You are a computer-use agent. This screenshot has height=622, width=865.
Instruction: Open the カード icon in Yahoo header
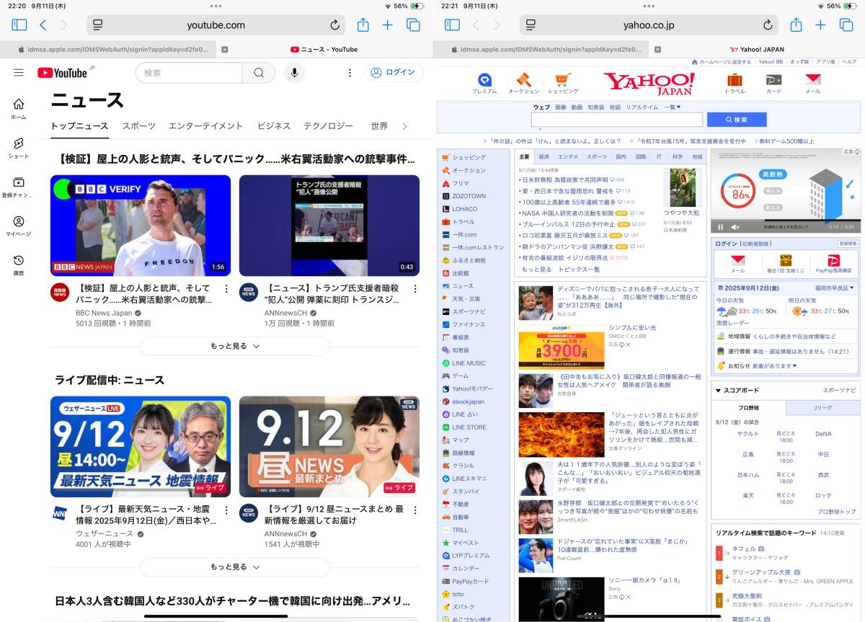coord(773,84)
